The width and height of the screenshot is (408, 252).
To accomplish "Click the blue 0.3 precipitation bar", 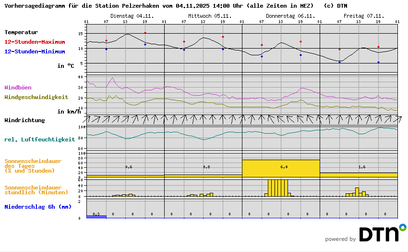I will [x=96, y=216].
